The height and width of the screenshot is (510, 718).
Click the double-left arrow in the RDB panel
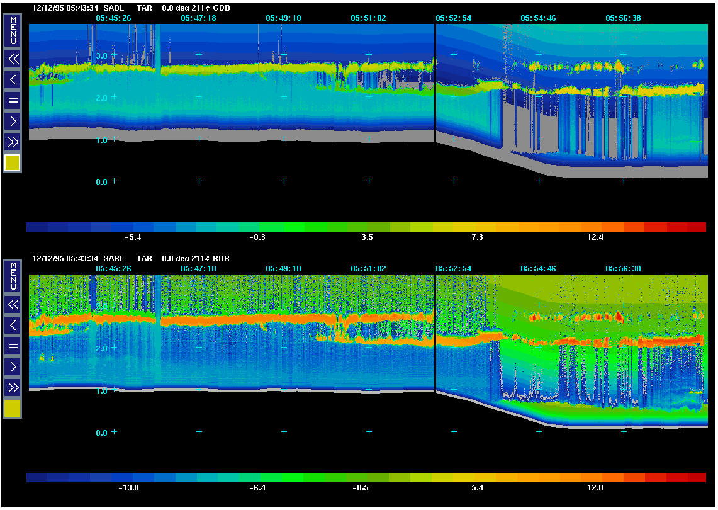(13, 305)
